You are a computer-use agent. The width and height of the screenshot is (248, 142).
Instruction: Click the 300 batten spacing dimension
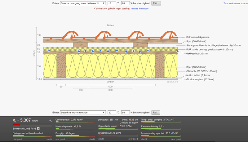pos(110,90)
